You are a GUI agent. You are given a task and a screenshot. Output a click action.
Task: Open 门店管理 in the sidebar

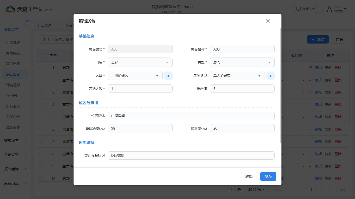(13, 42)
